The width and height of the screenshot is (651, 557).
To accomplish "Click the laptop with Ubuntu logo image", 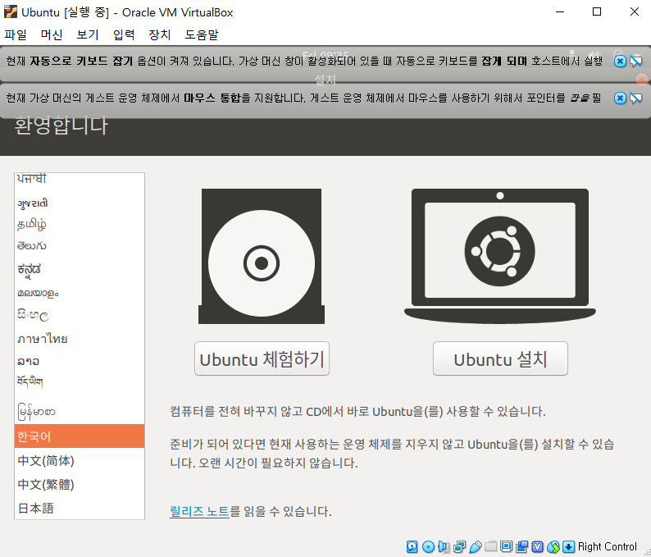I will pyautogui.click(x=500, y=256).
